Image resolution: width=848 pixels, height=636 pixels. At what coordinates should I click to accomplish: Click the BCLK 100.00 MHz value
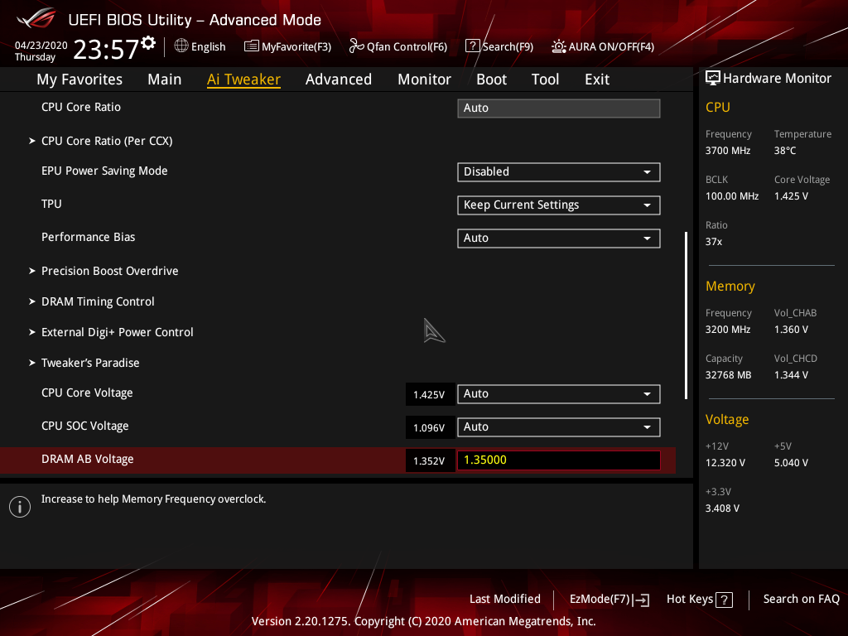click(732, 196)
